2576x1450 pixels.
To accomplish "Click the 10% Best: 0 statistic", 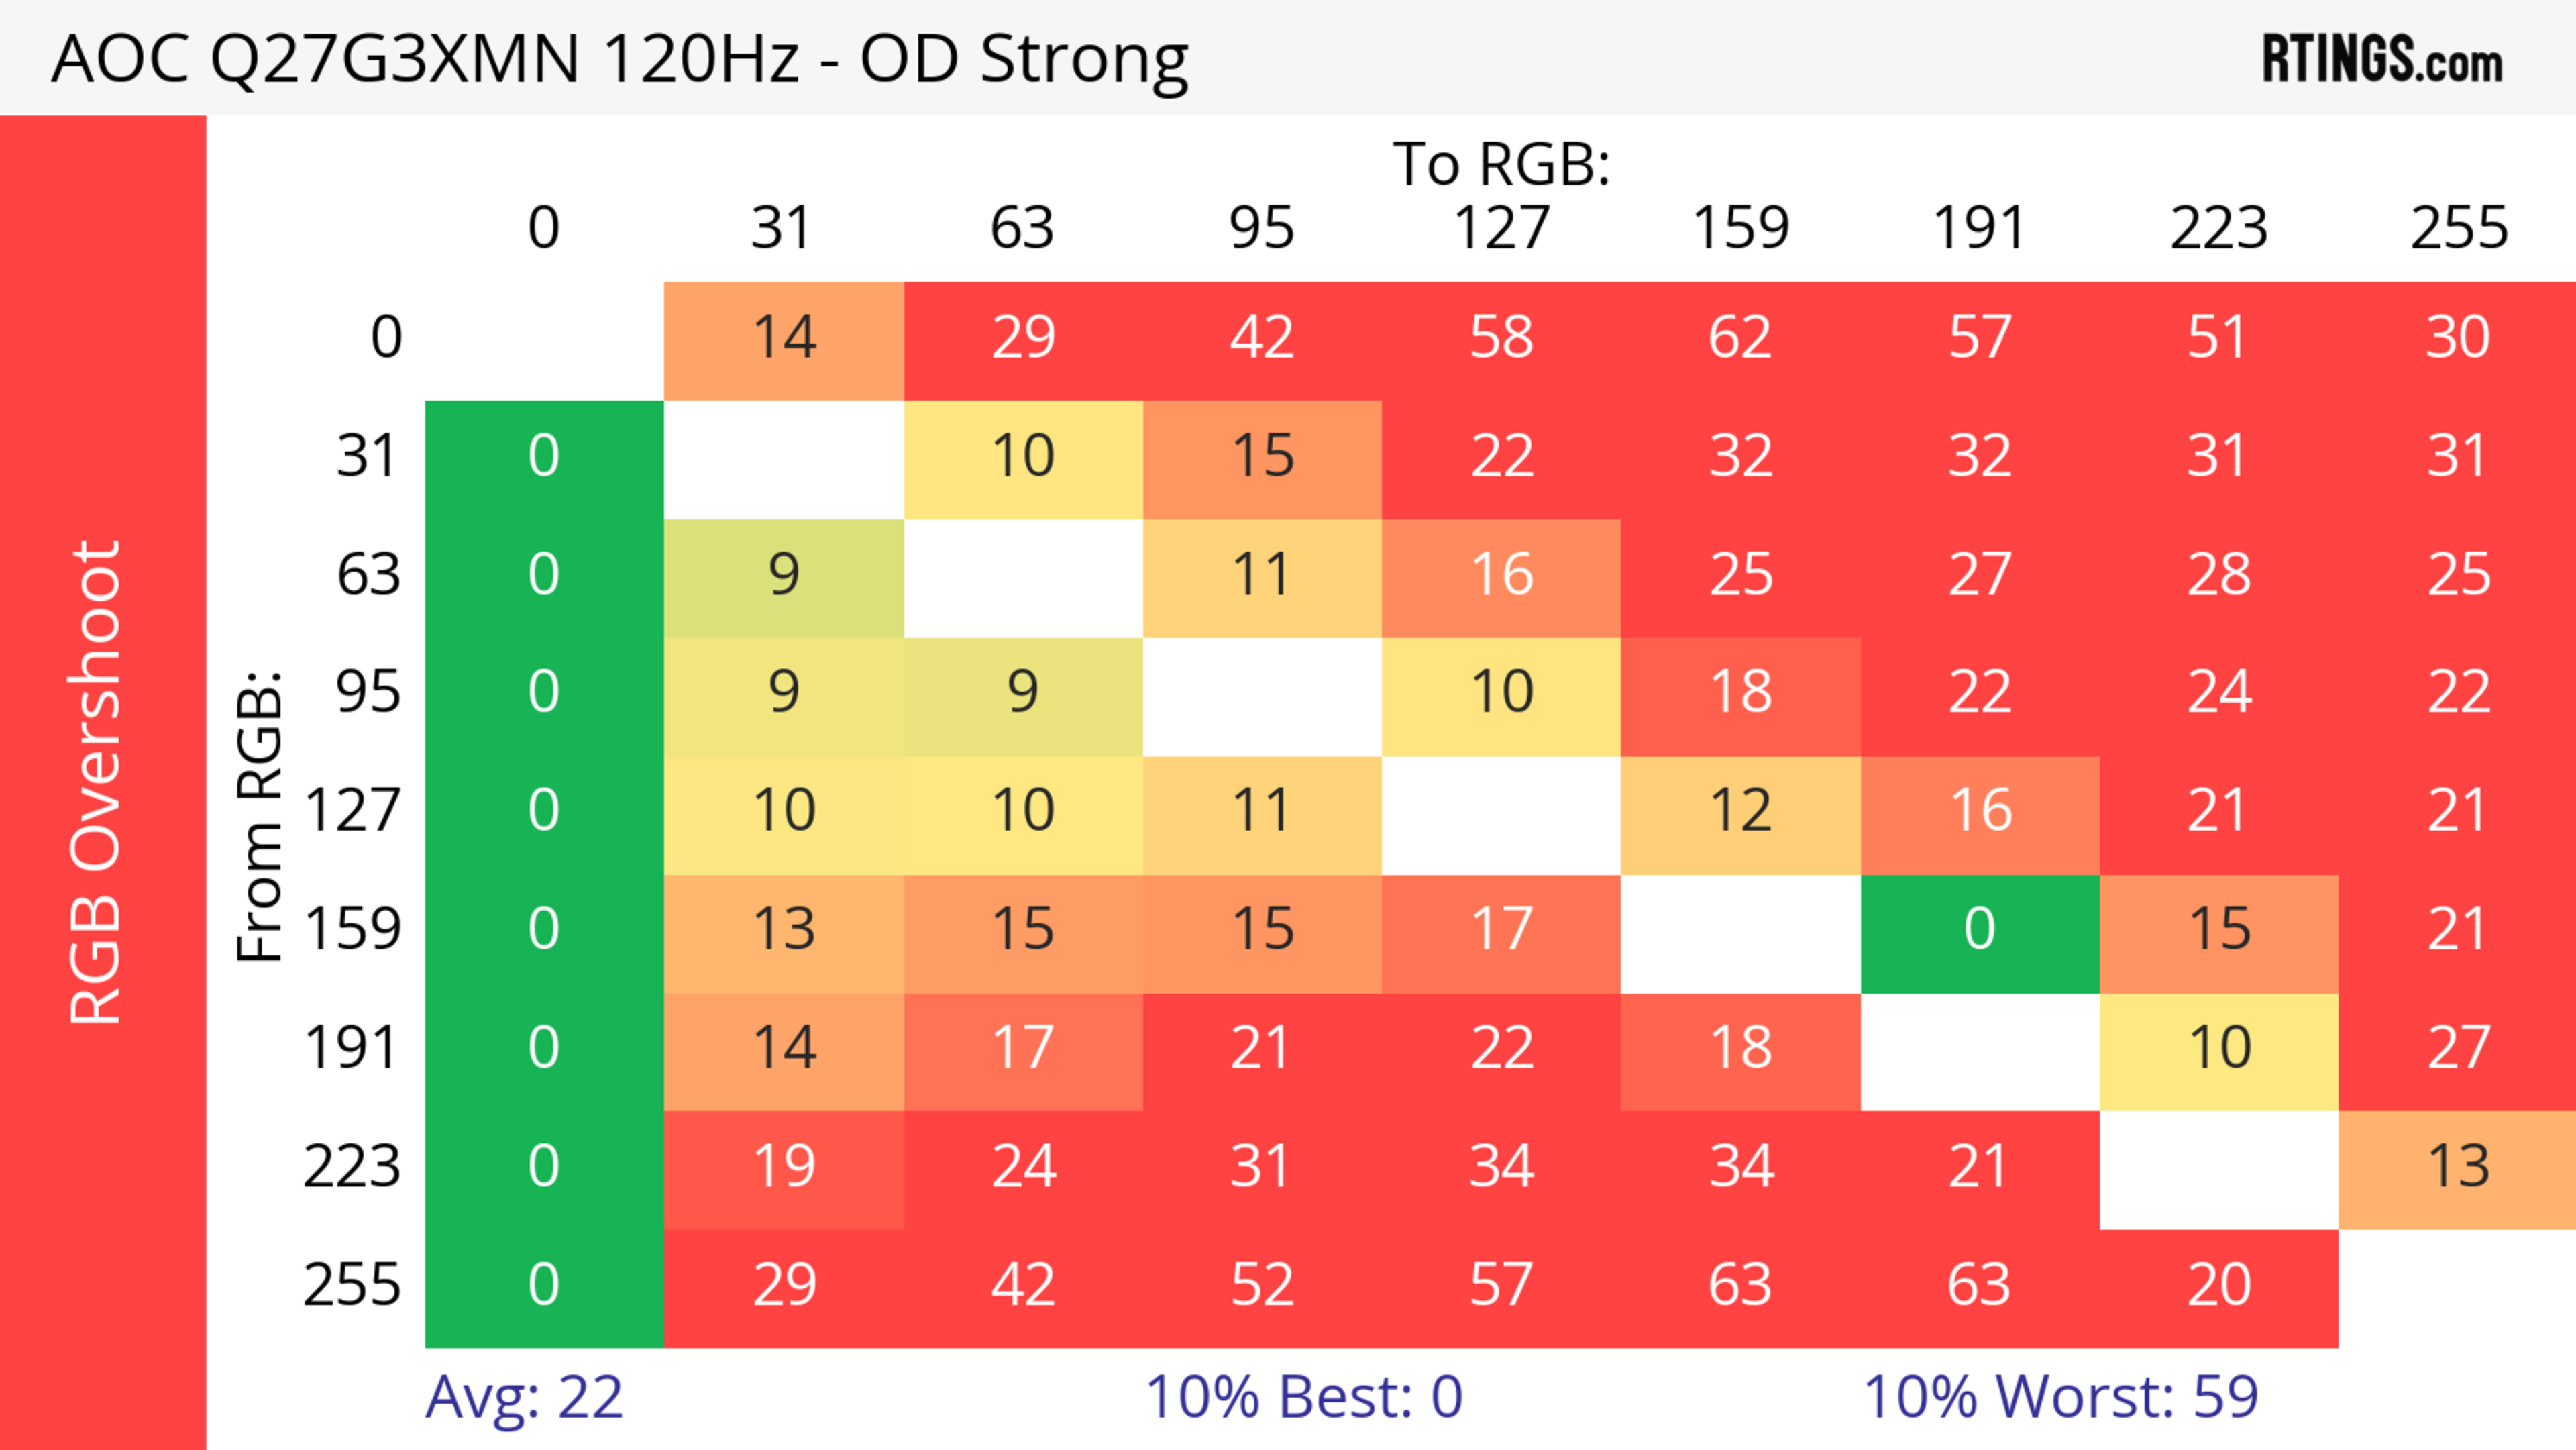I will point(1303,1397).
